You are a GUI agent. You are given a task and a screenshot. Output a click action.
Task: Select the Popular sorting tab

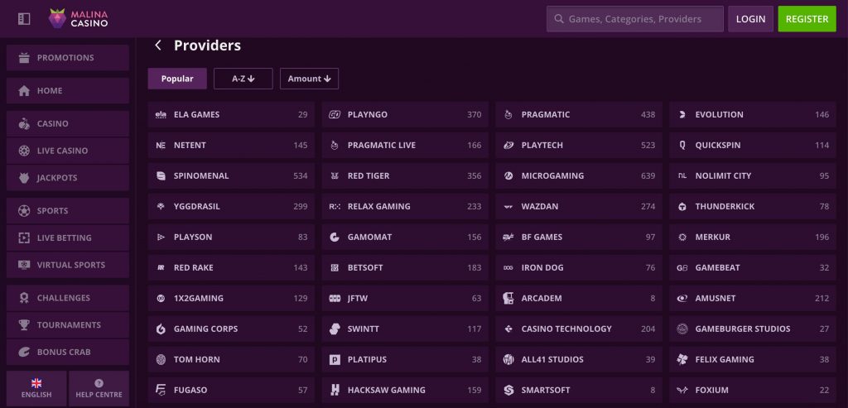tap(177, 79)
